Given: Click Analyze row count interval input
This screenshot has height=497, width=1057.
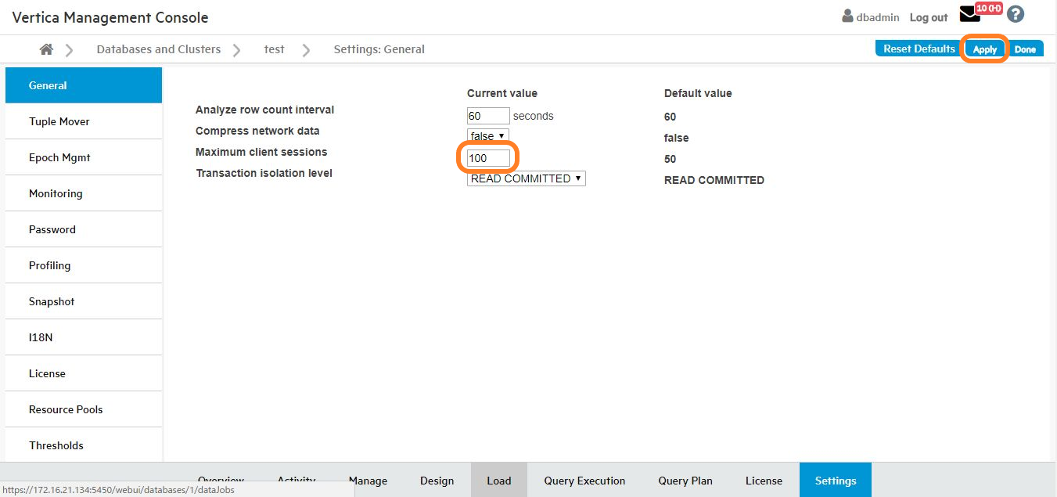Looking at the screenshot, I should pos(488,116).
